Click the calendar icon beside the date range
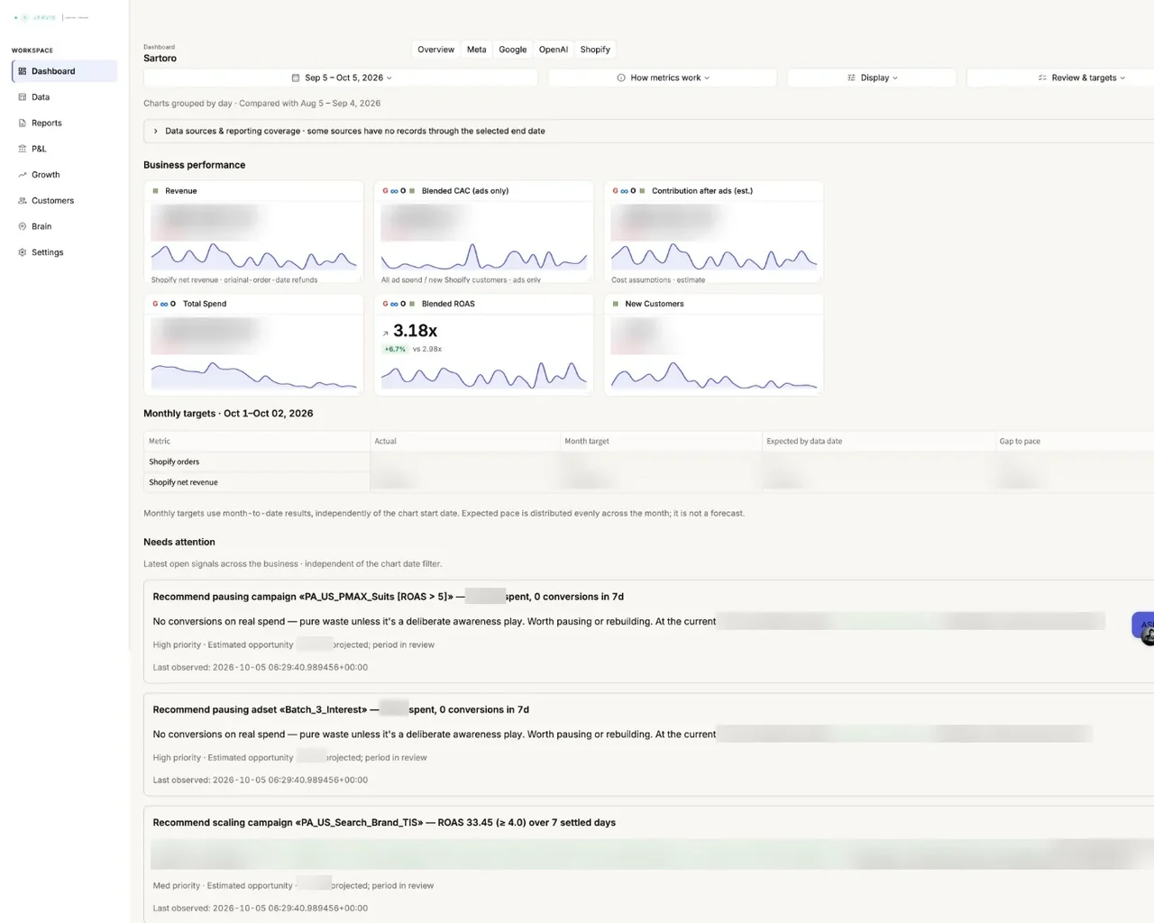The width and height of the screenshot is (1154, 923). [296, 78]
